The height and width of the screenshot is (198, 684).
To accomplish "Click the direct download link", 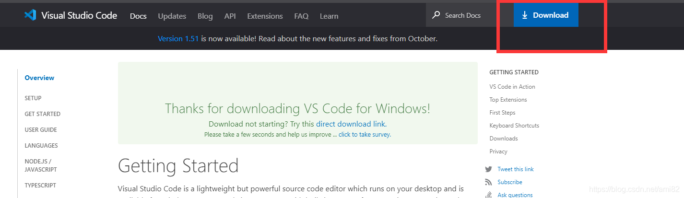I will point(351,124).
